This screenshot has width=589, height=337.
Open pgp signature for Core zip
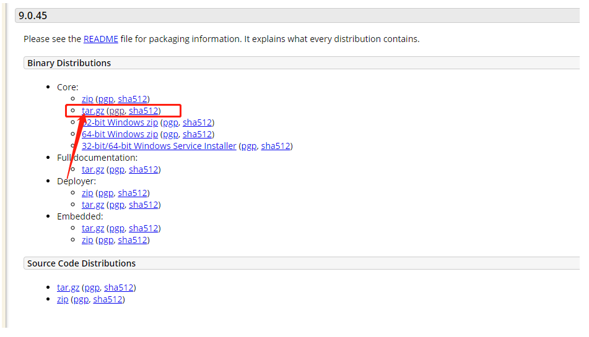coord(106,99)
